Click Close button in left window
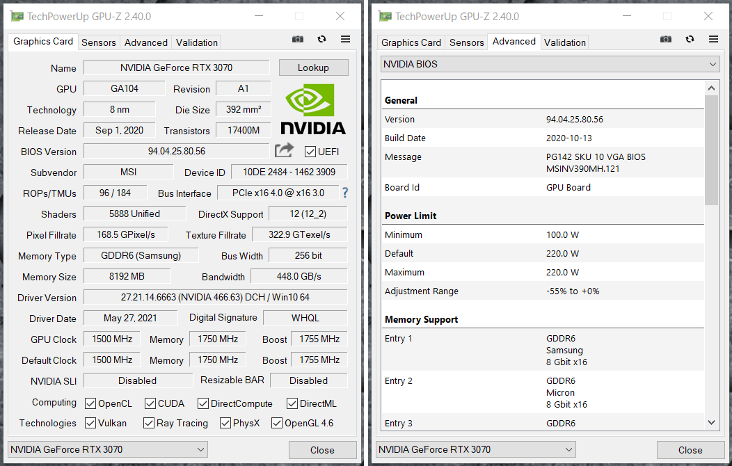 (322, 450)
